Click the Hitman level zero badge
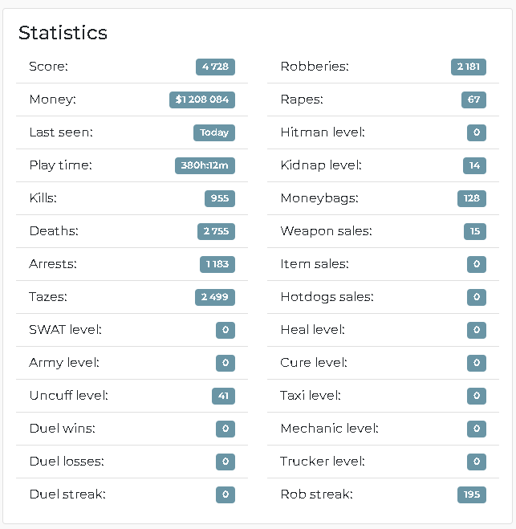Image resolution: width=516 pixels, height=529 pixels. pos(477,132)
